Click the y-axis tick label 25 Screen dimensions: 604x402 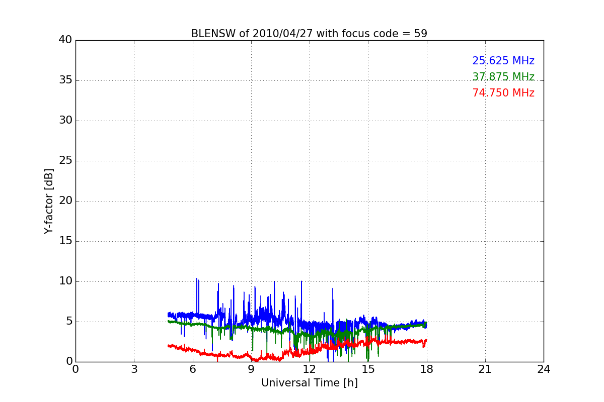65,161
